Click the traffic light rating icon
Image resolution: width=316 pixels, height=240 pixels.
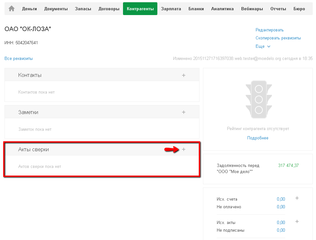259,99
